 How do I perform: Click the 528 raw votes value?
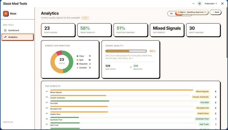[x=108, y=66]
